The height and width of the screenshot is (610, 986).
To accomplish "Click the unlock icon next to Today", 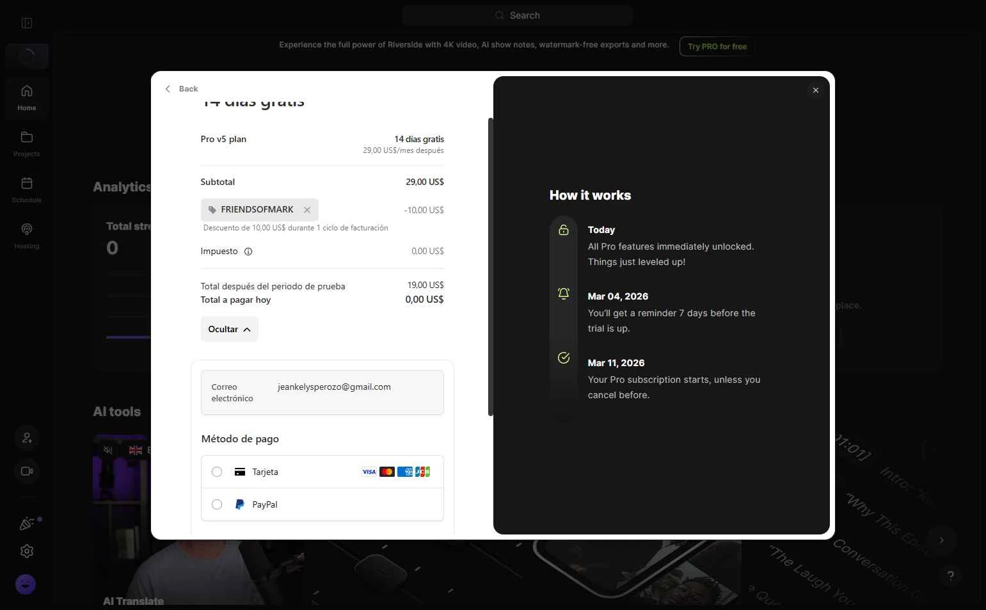I will pyautogui.click(x=564, y=230).
